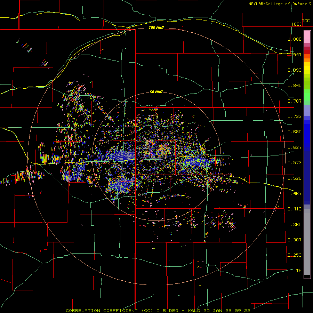The image size is (313, 313).
Task: Pick the pink segment of color scale
Action: [307, 37]
